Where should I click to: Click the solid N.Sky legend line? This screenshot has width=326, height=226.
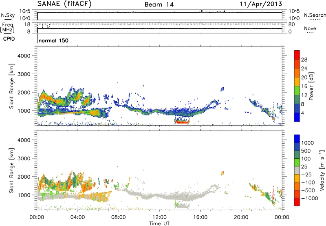pos(8,20)
